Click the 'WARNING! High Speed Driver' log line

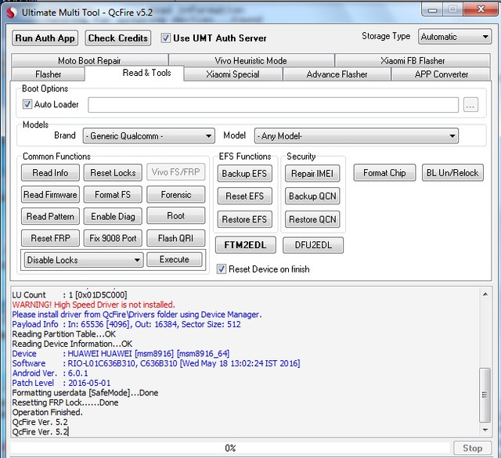[x=93, y=305]
